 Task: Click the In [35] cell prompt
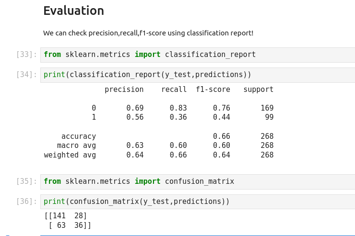(x=26, y=181)
